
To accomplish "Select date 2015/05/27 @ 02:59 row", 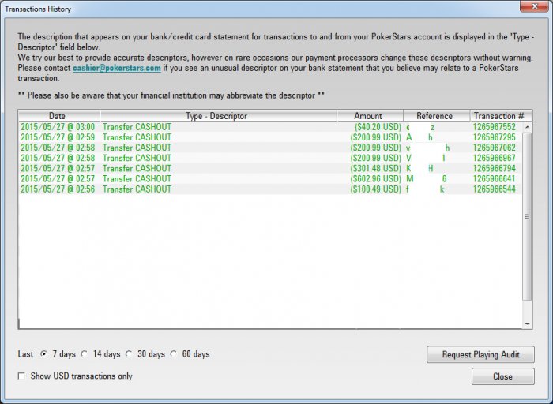I will pyautogui.click(x=270, y=137).
